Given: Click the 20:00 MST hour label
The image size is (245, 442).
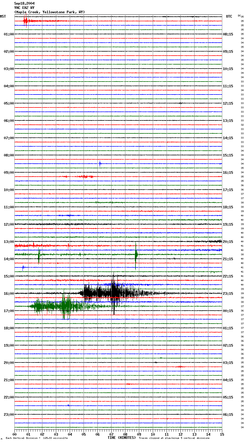Looking at the screenshot, I should tap(9, 363).
